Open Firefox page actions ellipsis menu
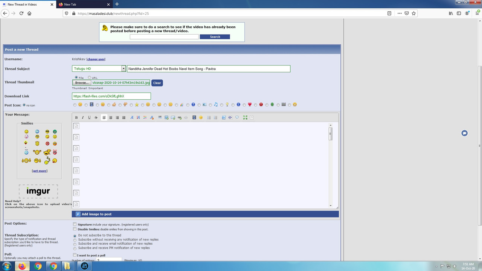The image size is (482, 271). click(400, 13)
